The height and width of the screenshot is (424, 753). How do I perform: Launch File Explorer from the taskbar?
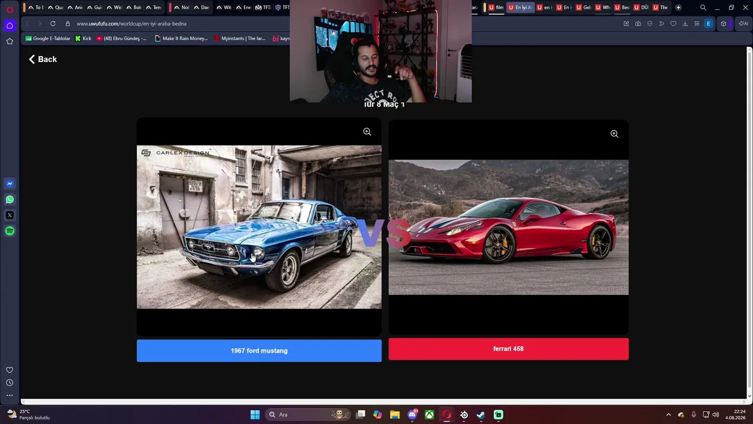tap(395, 415)
